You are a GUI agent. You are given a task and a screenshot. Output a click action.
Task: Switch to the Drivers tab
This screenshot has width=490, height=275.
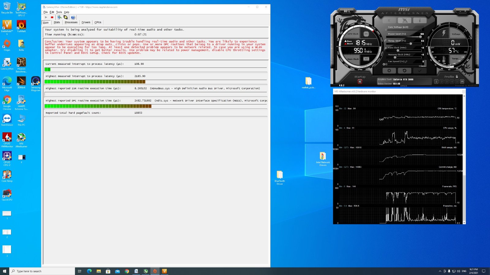click(86, 22)
